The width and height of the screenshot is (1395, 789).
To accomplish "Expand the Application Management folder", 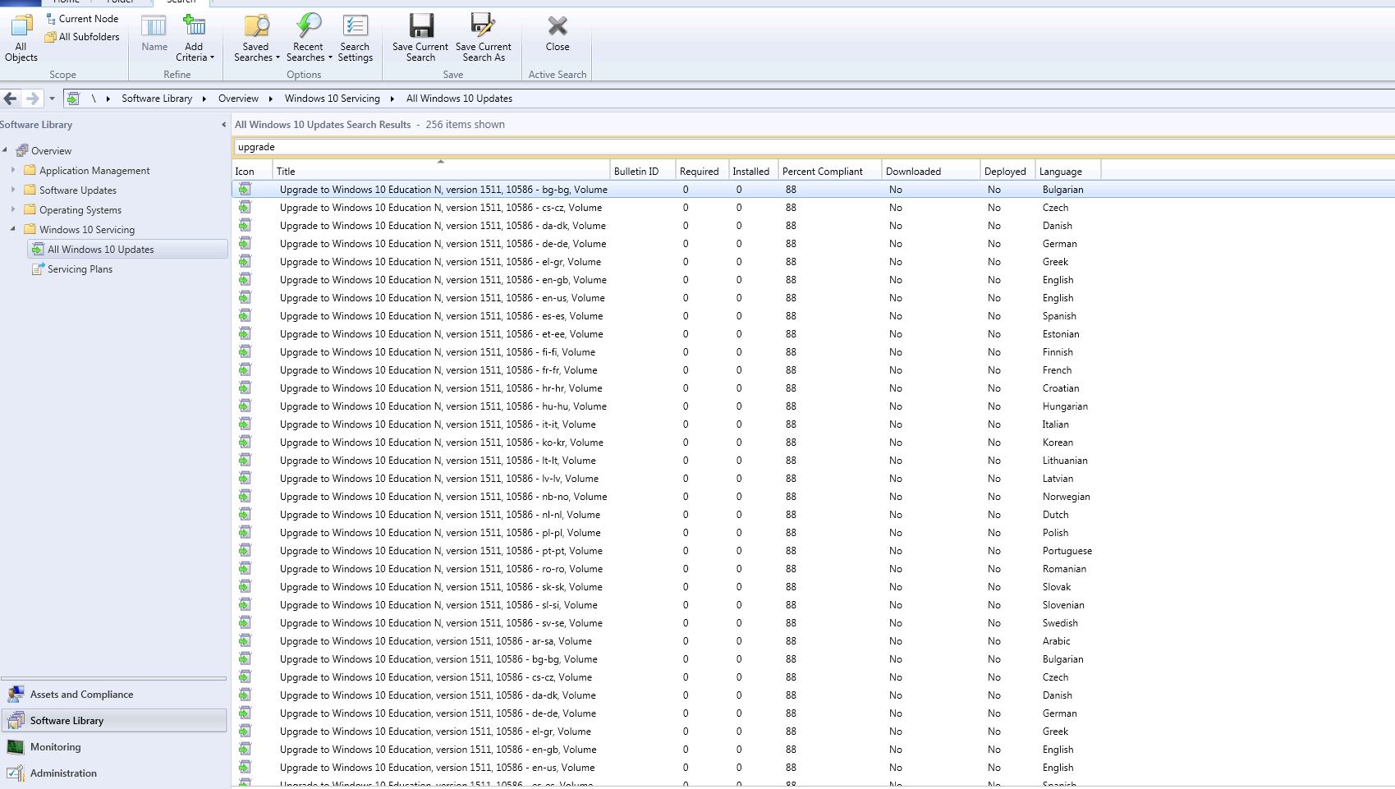I will tap(12, 170).
